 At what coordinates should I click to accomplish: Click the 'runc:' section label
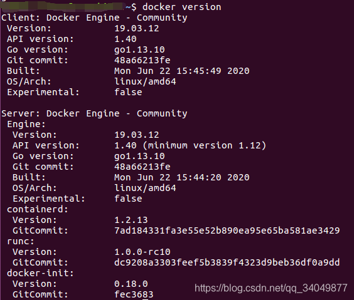[x=21, y=242]
